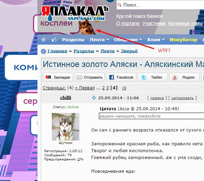Open user profile chilli

point(66,98)
